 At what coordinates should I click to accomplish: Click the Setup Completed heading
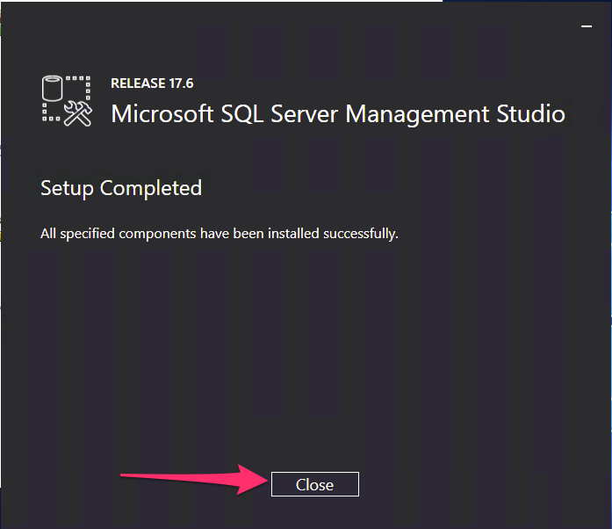[x=121, y=189]
